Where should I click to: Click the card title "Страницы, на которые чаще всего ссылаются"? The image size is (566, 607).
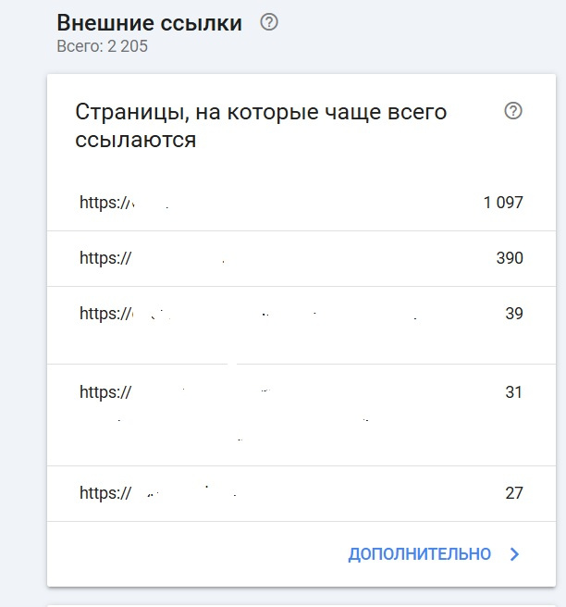point(261,126)
